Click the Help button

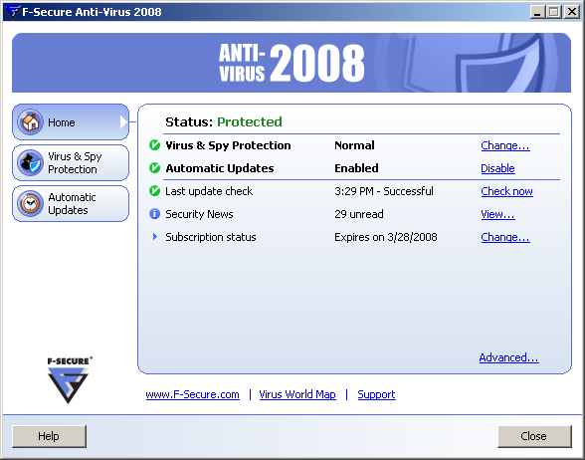49,436
